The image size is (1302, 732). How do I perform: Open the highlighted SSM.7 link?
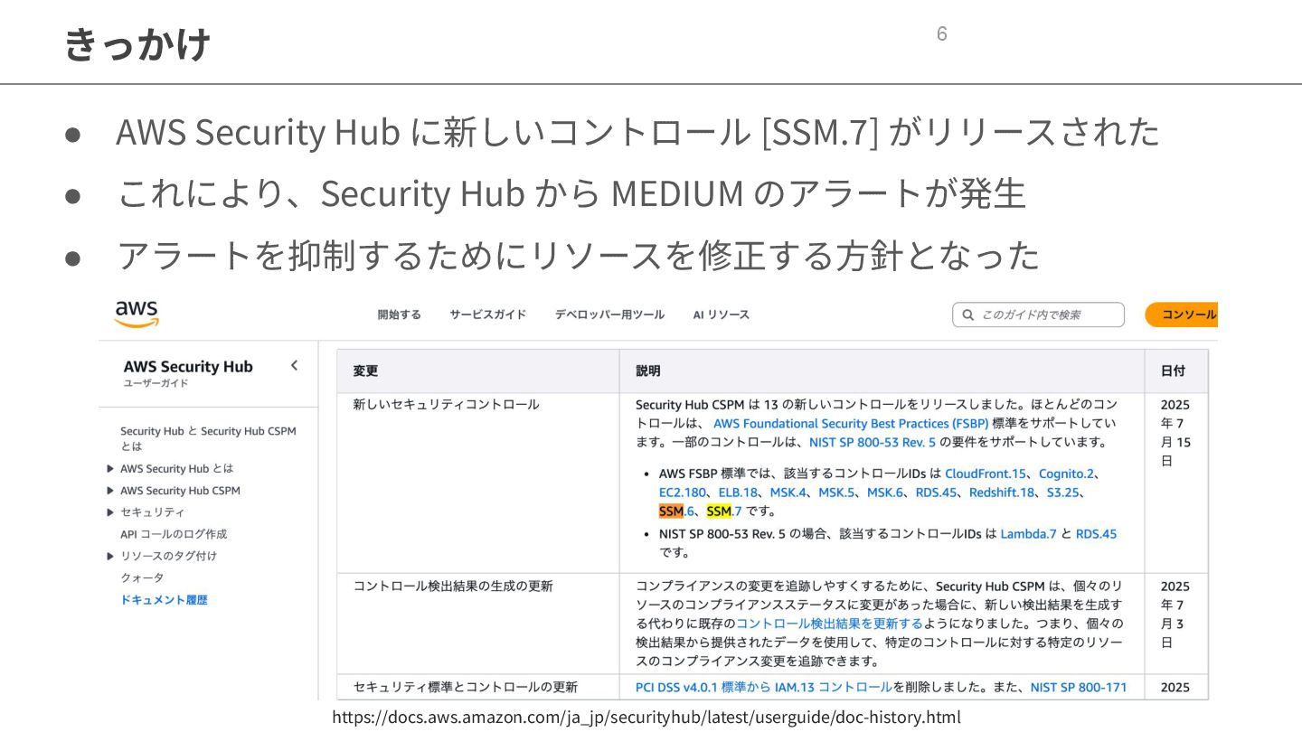[x=724, y=511]
